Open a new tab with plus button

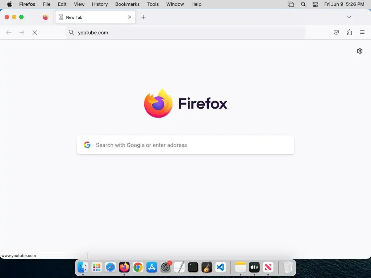143,17
